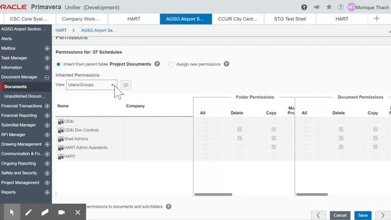Expand the RFI Manager section
The image size is (391, 220).
[47, 134]
